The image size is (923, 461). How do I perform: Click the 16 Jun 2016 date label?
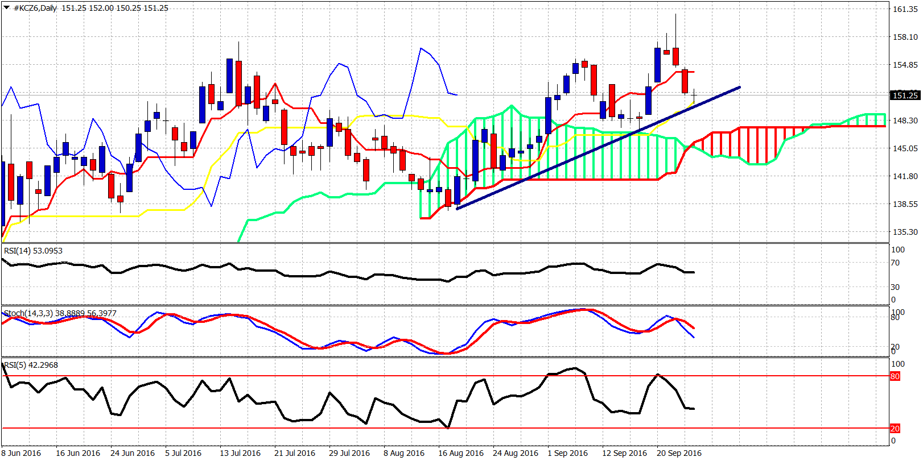[78, 453]
